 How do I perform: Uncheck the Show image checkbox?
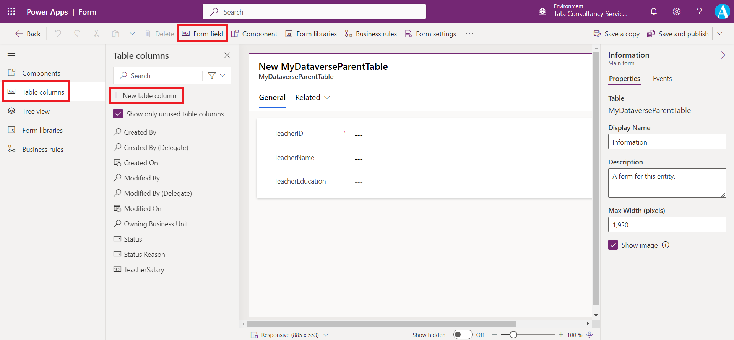[x=613, y=245]
